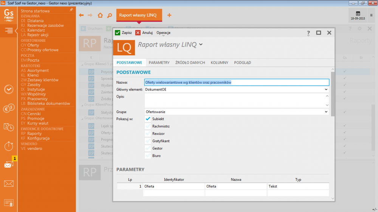Click the Nazwa text input field
378x212 pixels.
coord(237,82)
